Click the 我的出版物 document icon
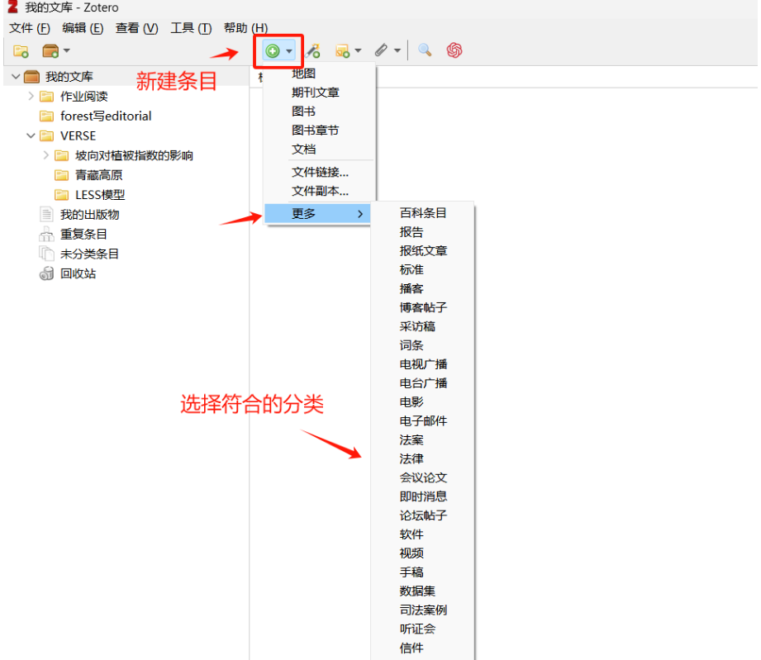761x660 pixels. [x=46, y=215]
